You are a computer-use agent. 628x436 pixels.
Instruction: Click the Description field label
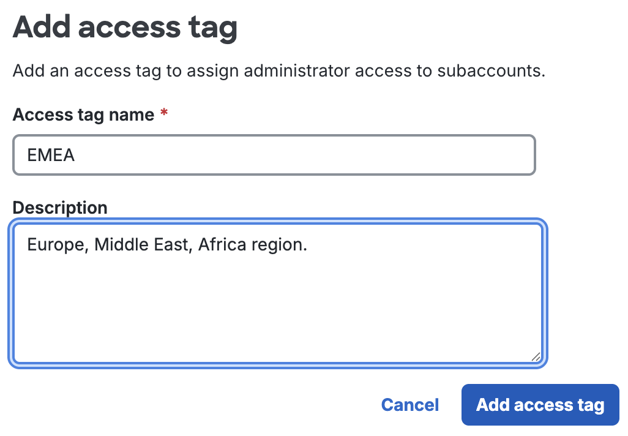coord(59,208)
